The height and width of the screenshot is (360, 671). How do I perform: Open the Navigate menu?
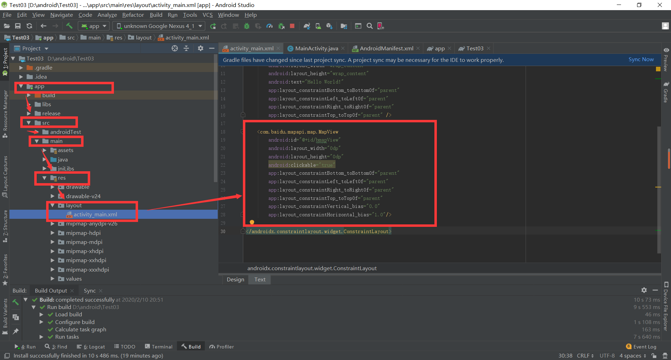point(62,15)
